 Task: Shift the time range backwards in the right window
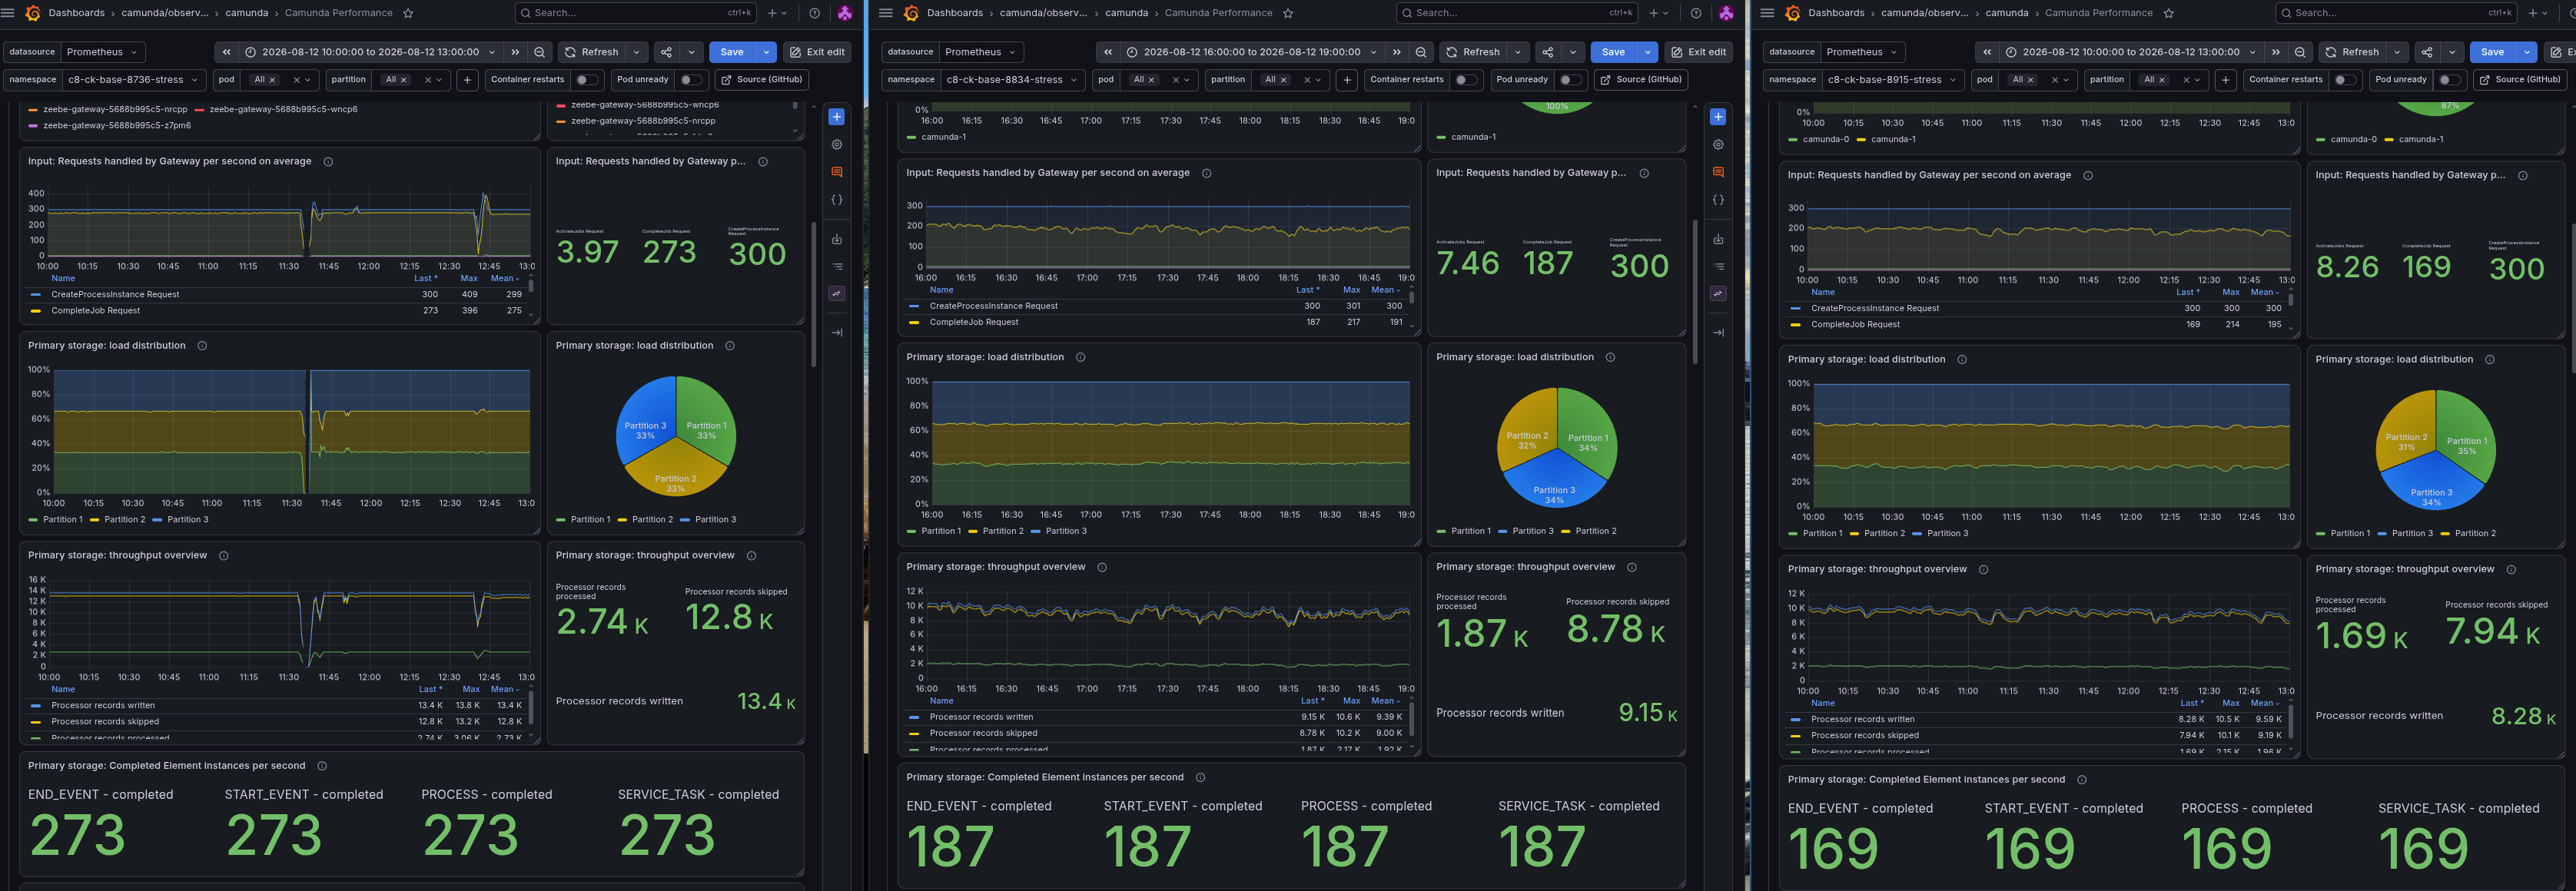1987,52
